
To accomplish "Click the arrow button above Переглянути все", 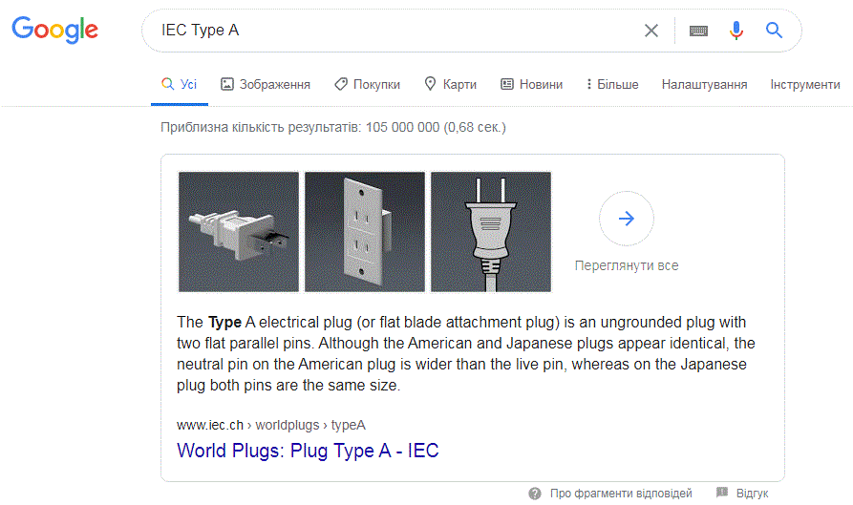I will (627, 219).
